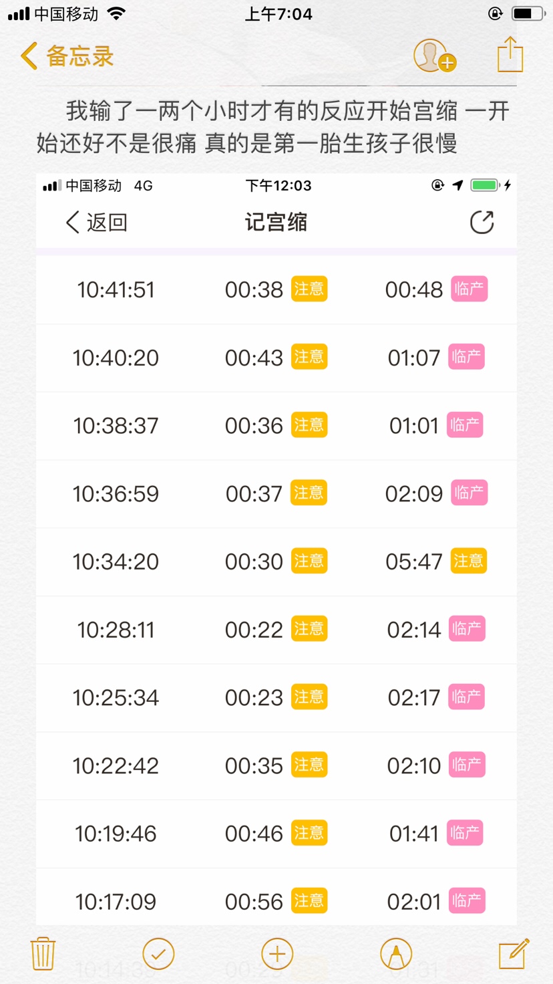Image resolution: width=553 pixels, height=984 pixels.
Task: Add people to this note
Action: [433, 56]
